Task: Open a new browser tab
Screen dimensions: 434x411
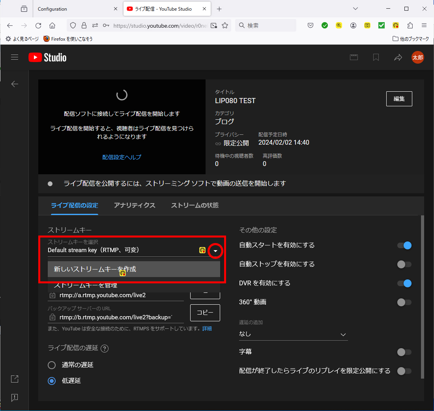Action: (x=219, y=9)
